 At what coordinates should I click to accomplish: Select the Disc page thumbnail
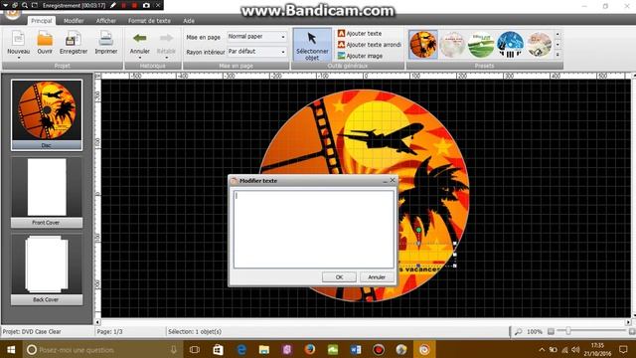click(47, 115)
